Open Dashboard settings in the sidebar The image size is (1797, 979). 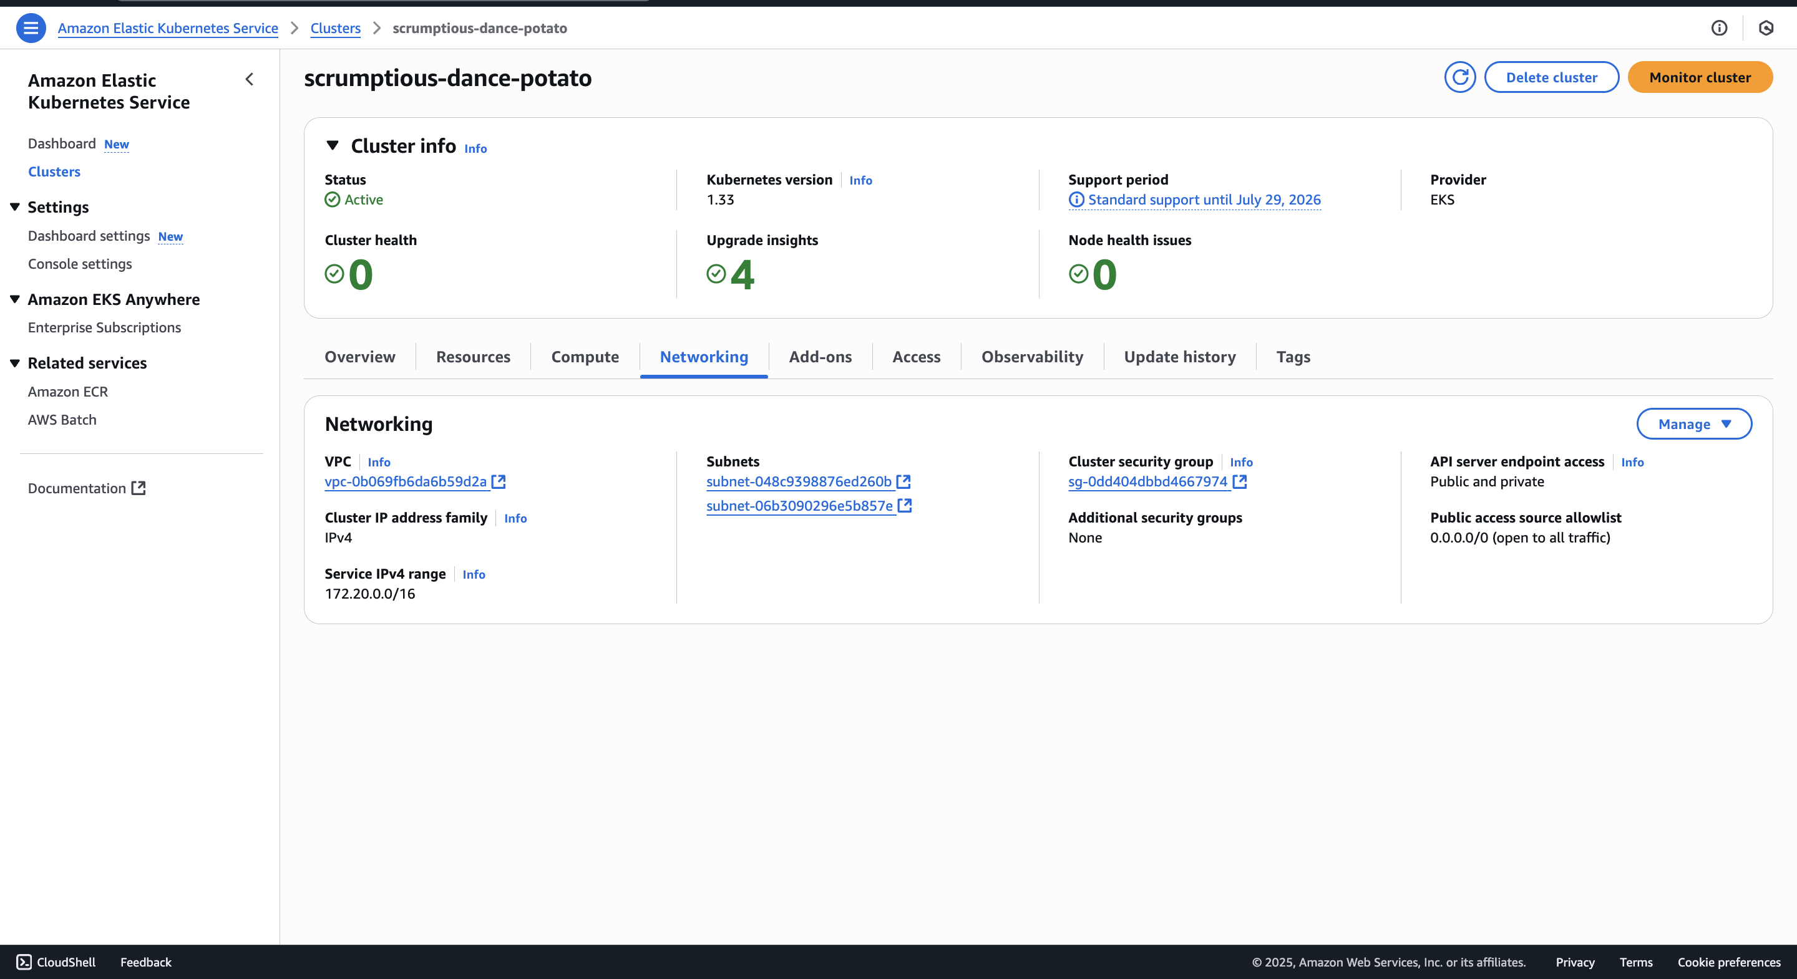(89, 236)
